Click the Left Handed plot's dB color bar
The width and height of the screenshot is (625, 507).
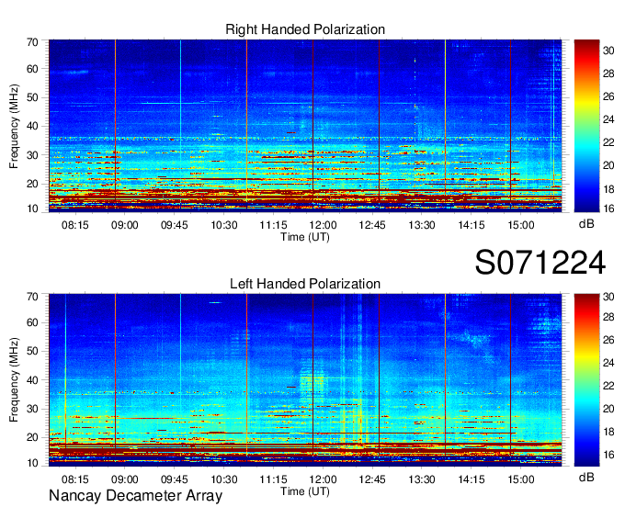(x=586, y=380)
